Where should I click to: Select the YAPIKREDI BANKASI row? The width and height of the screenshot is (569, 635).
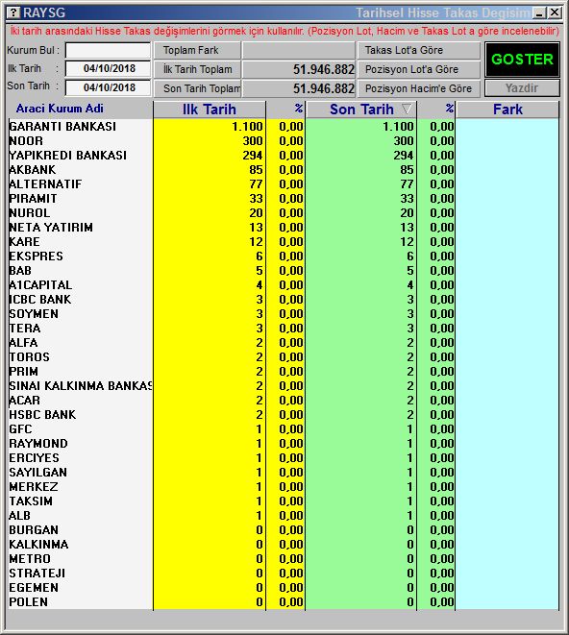tap(284, 156)
